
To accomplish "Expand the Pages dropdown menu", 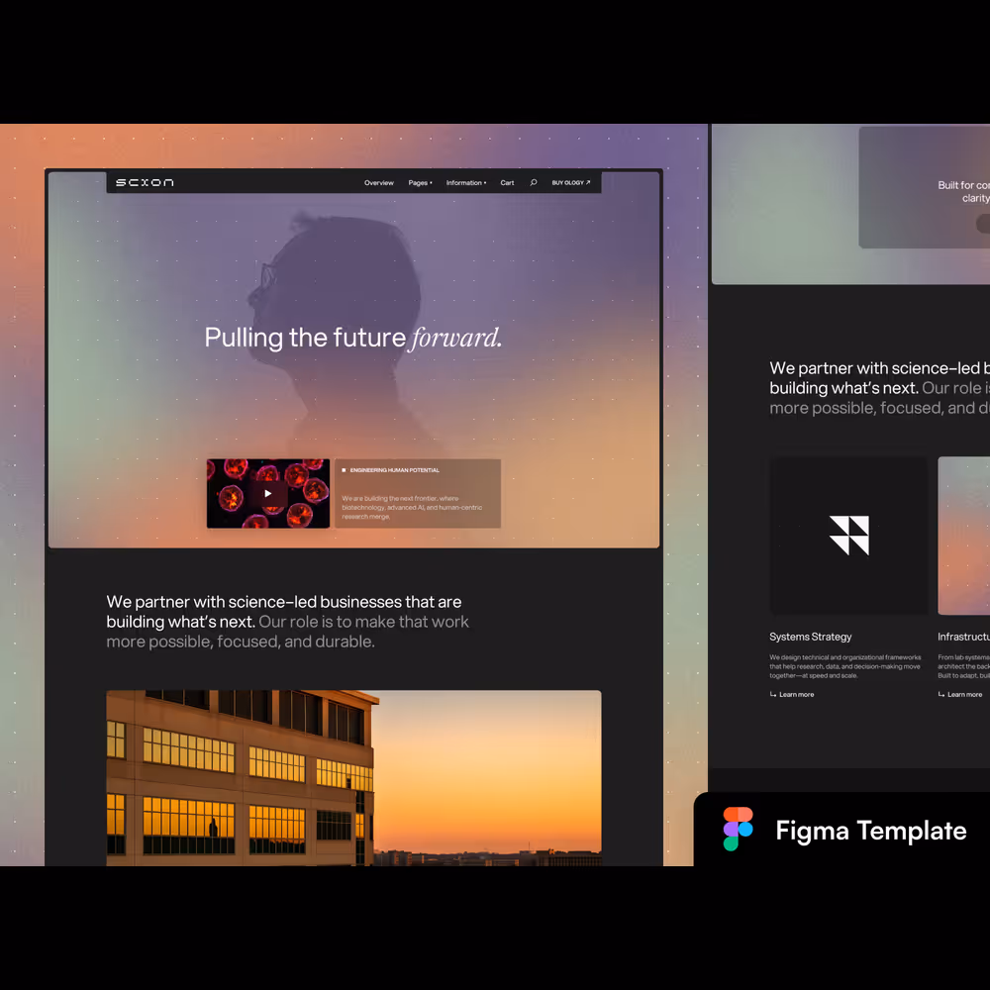I will [x=420, y=183].
